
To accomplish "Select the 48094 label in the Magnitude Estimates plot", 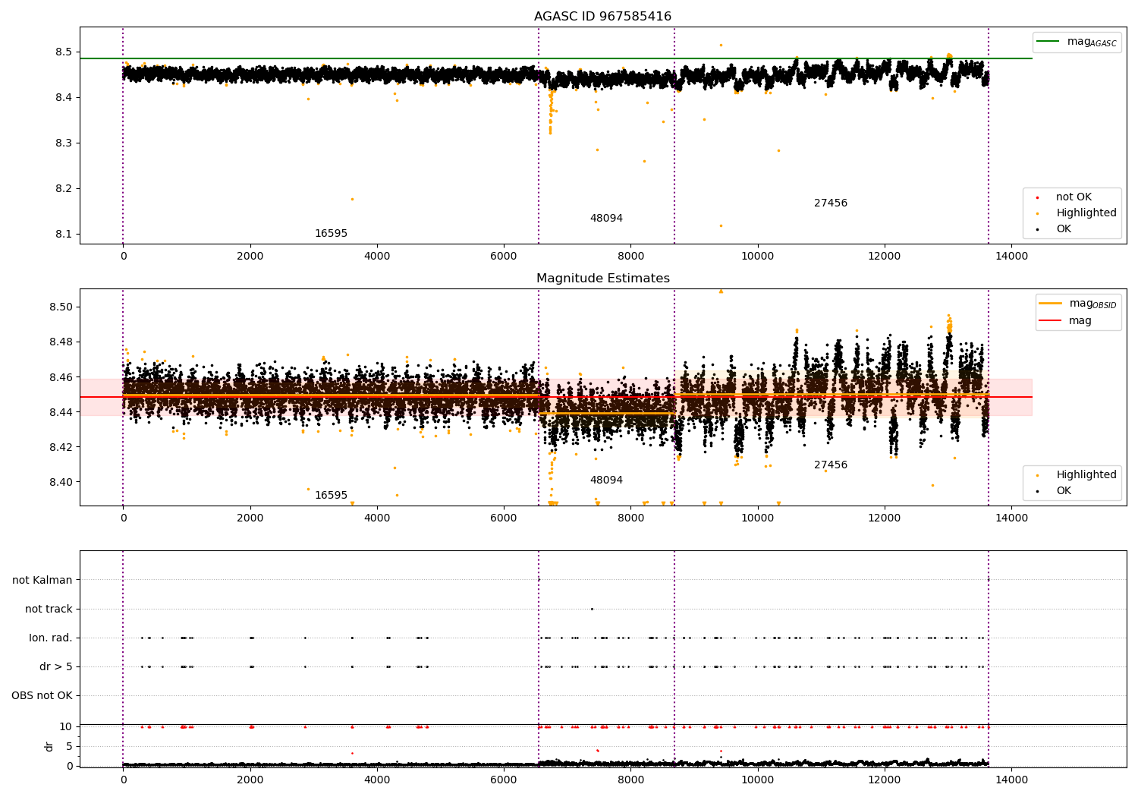I will pyautogui.click(x=606, y=480).
